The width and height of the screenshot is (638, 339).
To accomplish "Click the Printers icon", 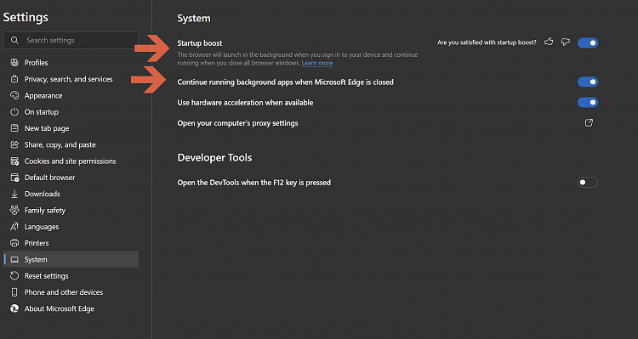I will point(14,243).
